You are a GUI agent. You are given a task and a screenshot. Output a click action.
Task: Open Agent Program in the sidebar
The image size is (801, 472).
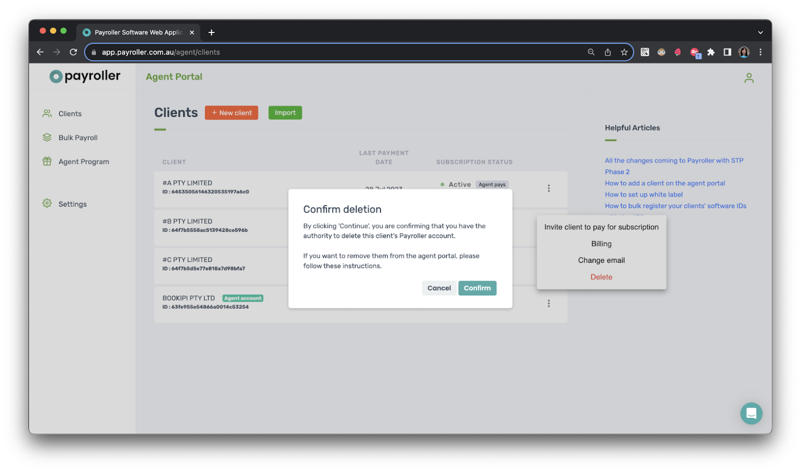click(x=84, y=162)
